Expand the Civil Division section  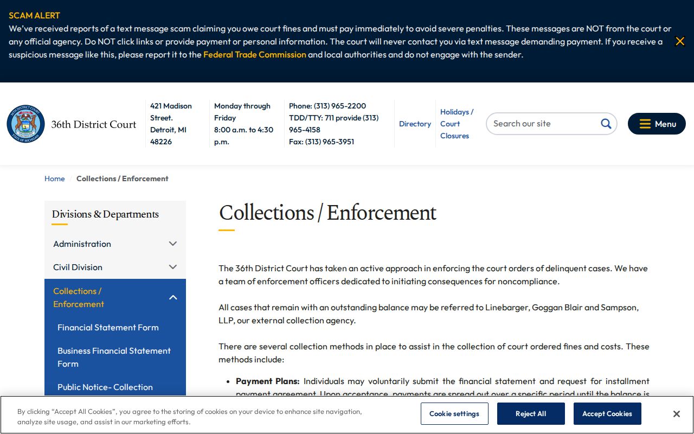(173, 267)
